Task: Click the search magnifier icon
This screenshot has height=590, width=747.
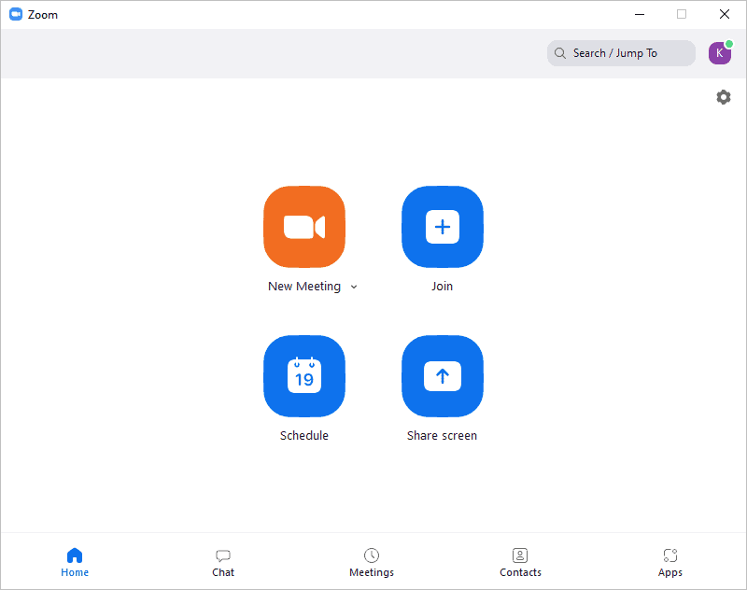Action: 559,53
